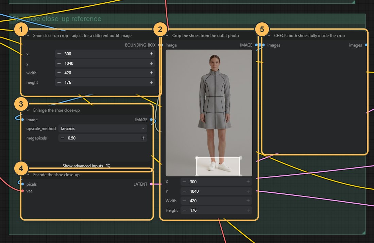
Task: Decrease x value in bounding box node
Action: [x=59, y=54]
